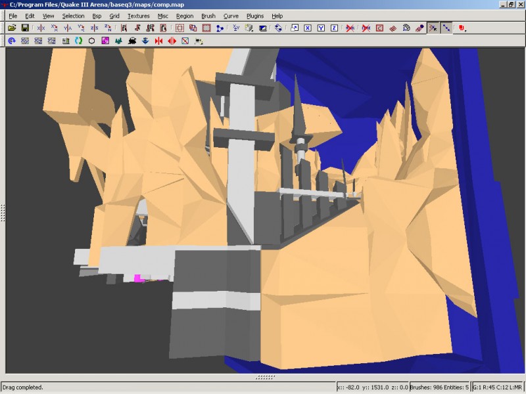Flip selection along the Y axis
The height and width of the screenshot is (394, 526).
pos(68,28)
